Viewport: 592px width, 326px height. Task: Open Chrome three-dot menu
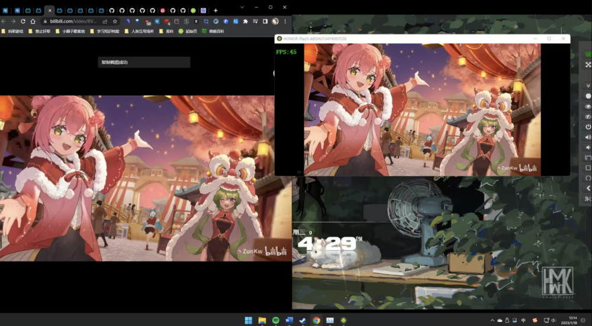285,21
